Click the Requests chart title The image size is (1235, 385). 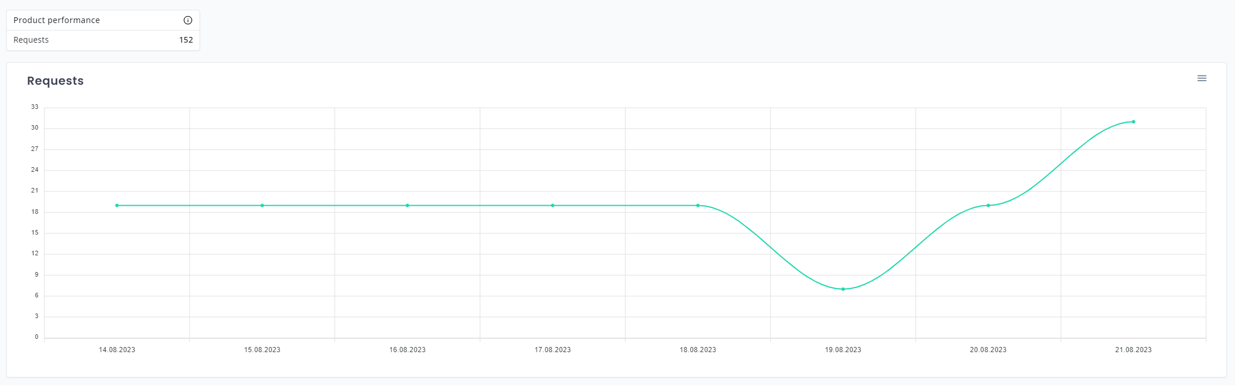pyautogui.click(x=55, y=81)
